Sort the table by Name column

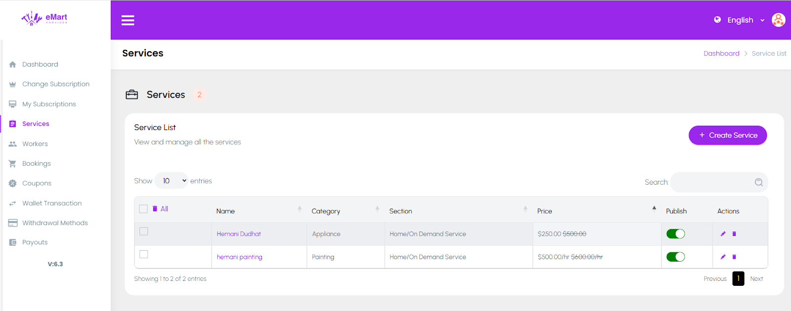pos(225,211)
